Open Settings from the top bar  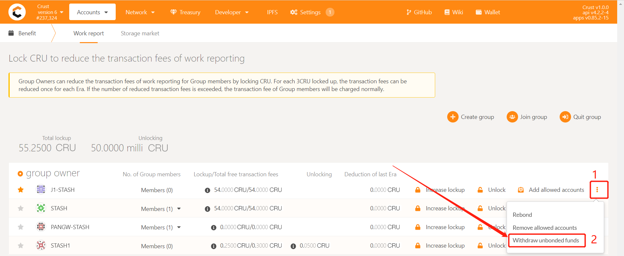[x=305, y=12]
